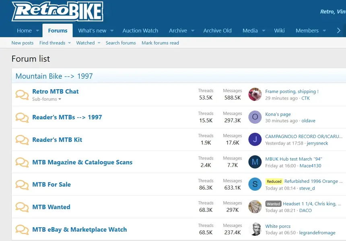The width and height of the screenshot is (346, 241).
Task: Open CTK's username link
Action: pos(305,98)
